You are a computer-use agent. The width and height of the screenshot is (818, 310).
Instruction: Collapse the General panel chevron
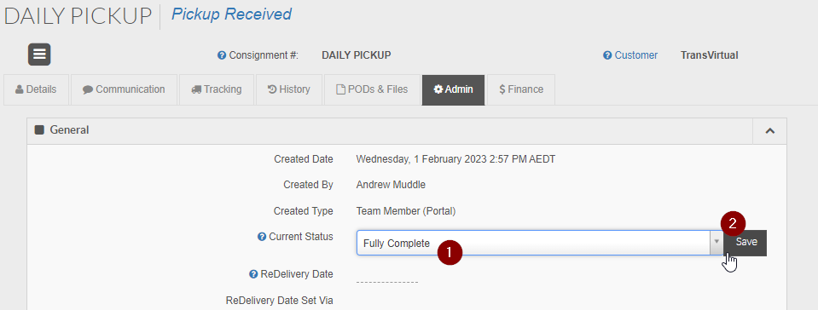[x=769, y=131]
